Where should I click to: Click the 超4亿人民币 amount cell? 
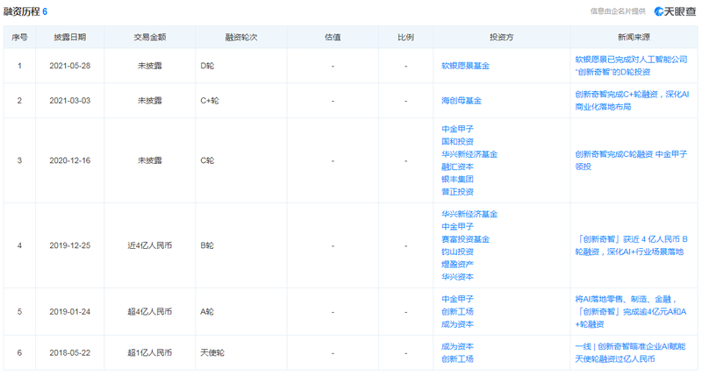tap(149, 312)
